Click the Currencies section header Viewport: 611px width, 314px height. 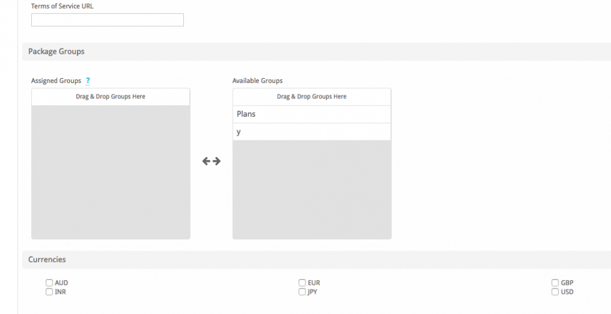(316, 260)
